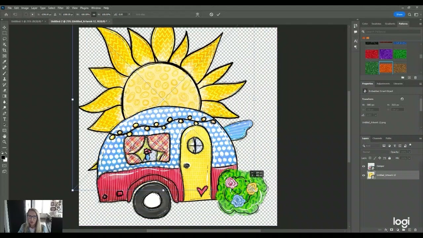Click the X position field in options bar

coord(46,15)
